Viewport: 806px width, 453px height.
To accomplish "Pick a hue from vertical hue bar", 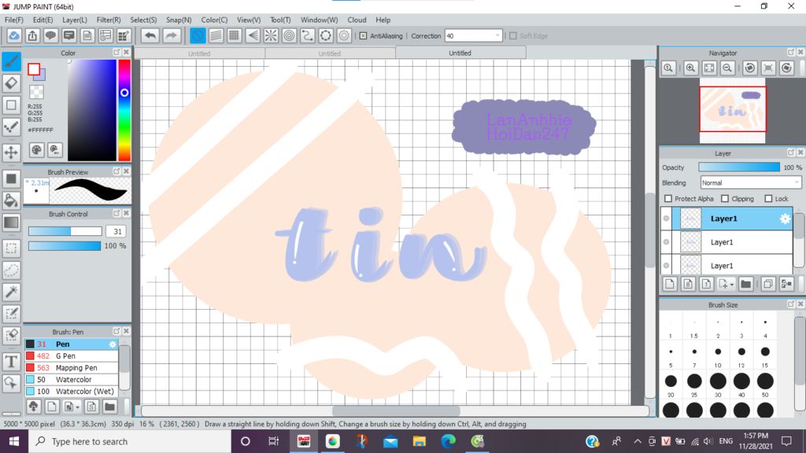I will click(x=124, y=110).
